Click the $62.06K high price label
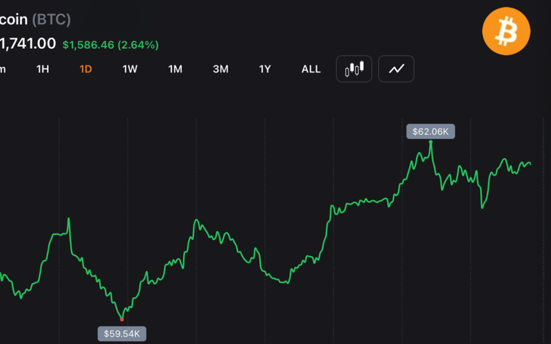551x344 pixels. point(430,131)
